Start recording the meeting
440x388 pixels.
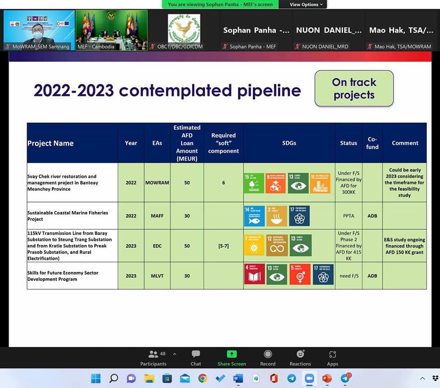268,358
